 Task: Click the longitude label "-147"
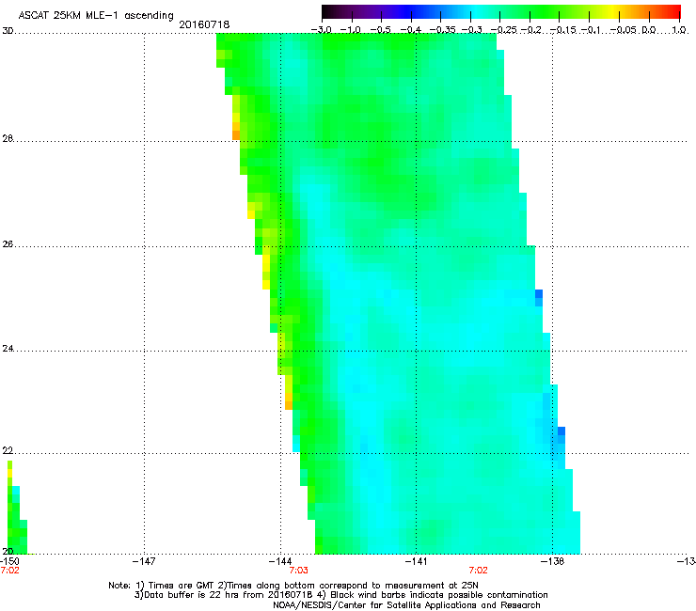point(144,561)
